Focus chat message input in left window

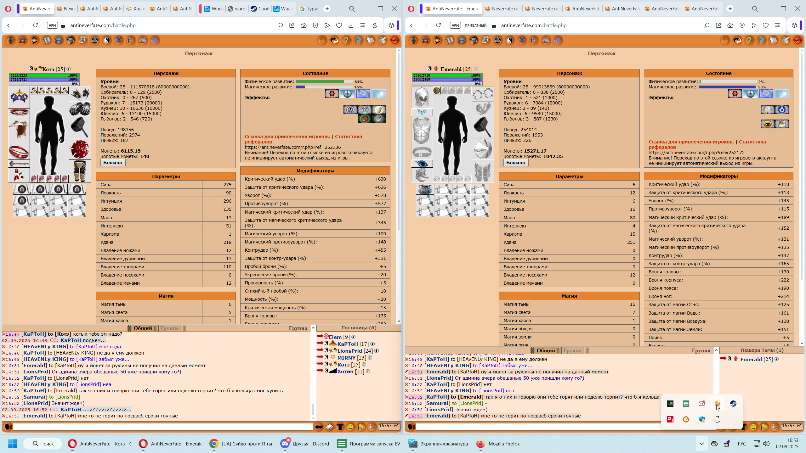(163, 427)
